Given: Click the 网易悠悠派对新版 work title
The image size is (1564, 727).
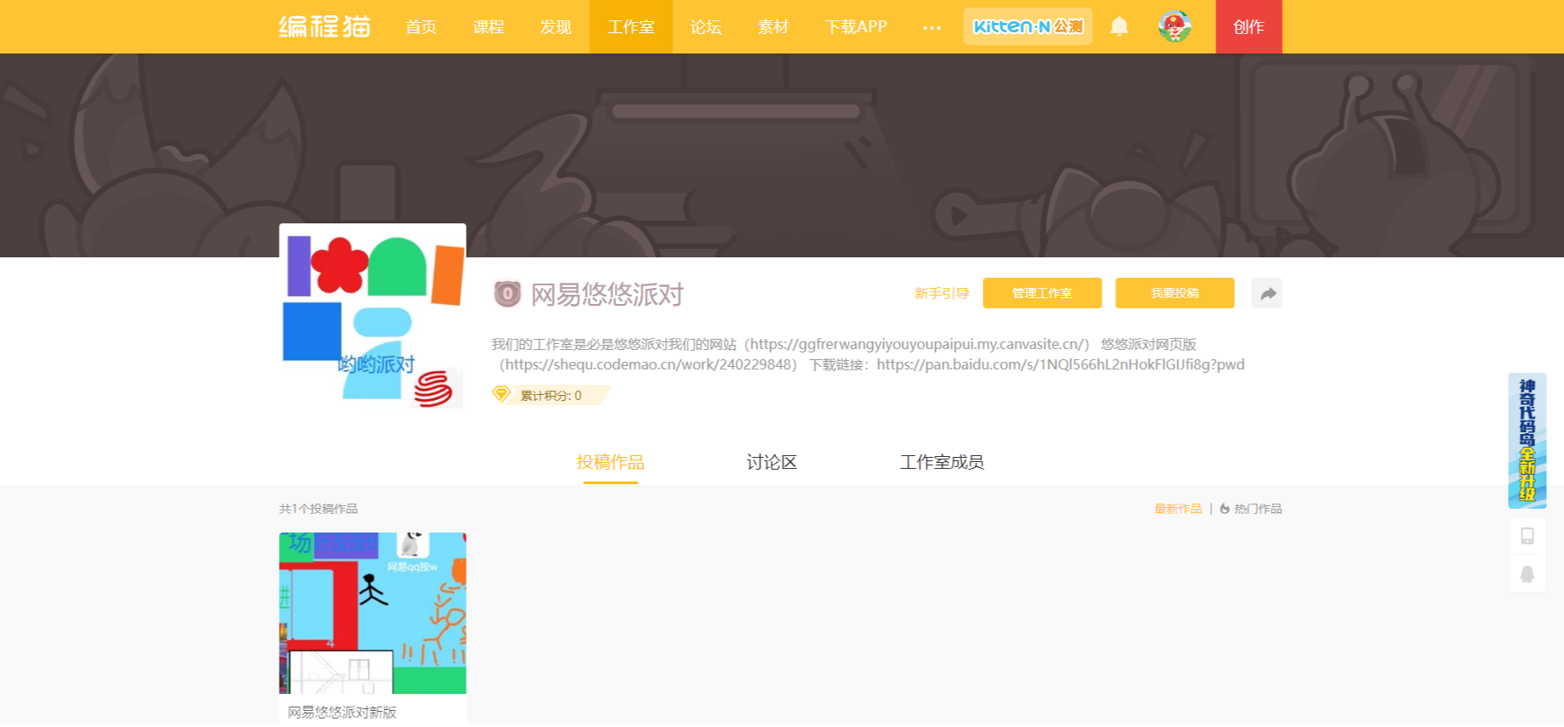Looking at the screenshot, I should coord(342,713).
